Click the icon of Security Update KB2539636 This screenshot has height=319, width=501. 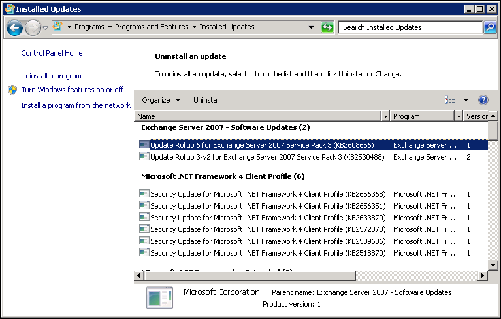point(144,241)
